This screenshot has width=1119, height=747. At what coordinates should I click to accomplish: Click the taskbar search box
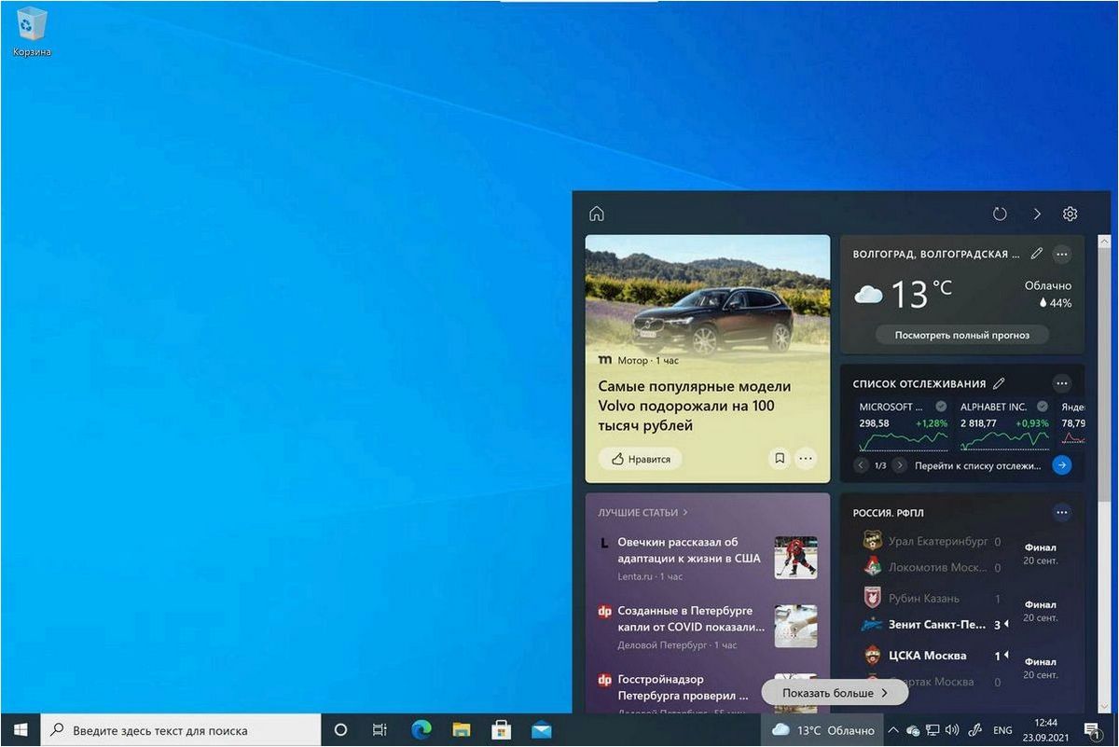[181, 730]
